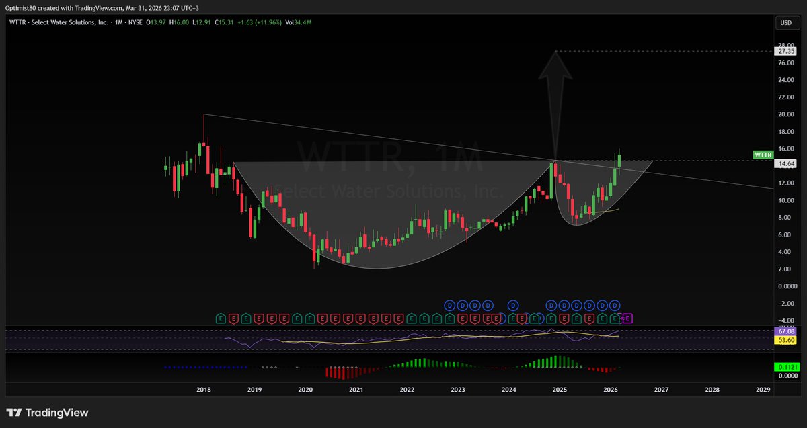The height and width of the screenshot is (428, 807).
Task: Click the 2024 label on time axis
Action: [x=508, y=390]
